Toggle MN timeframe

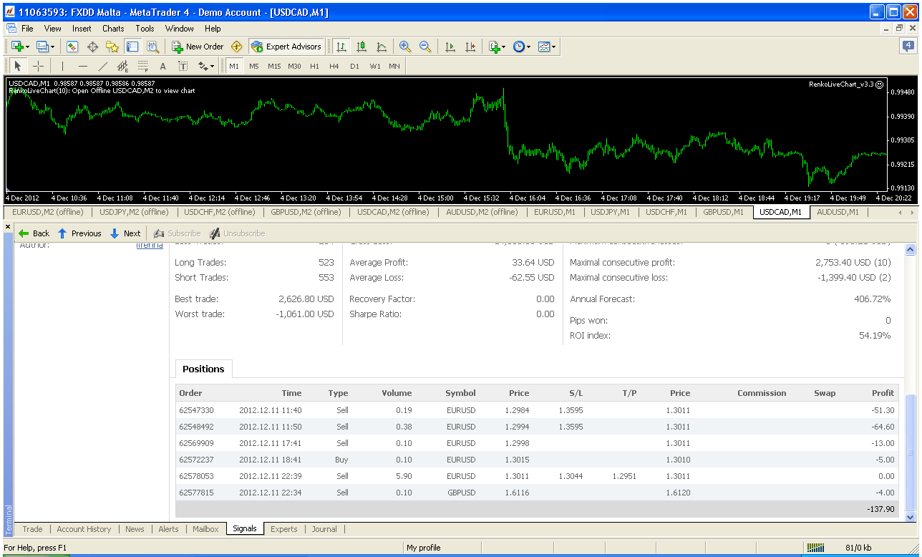[x=394, y=66]
